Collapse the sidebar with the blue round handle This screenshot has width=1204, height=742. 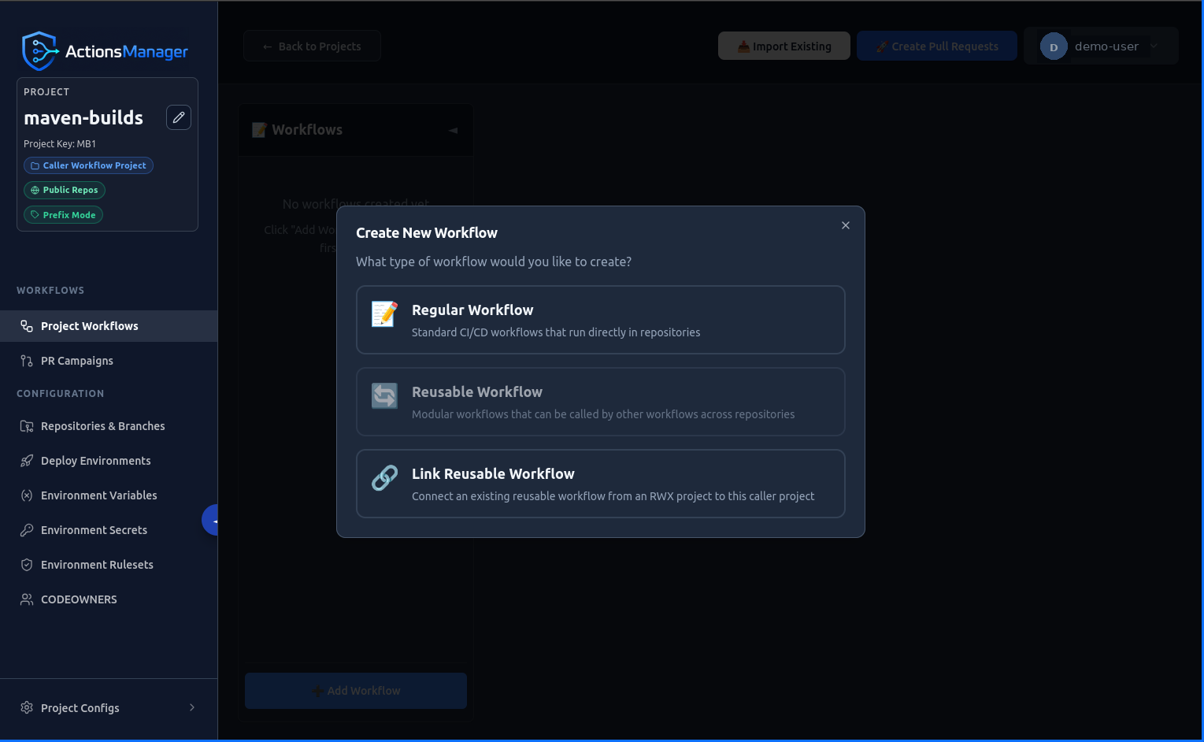point(210,520)
